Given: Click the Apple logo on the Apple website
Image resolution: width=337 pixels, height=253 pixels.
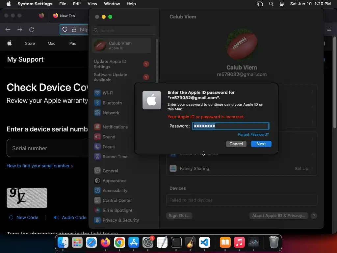Looking at the screenshot, I should pos(10,43).
